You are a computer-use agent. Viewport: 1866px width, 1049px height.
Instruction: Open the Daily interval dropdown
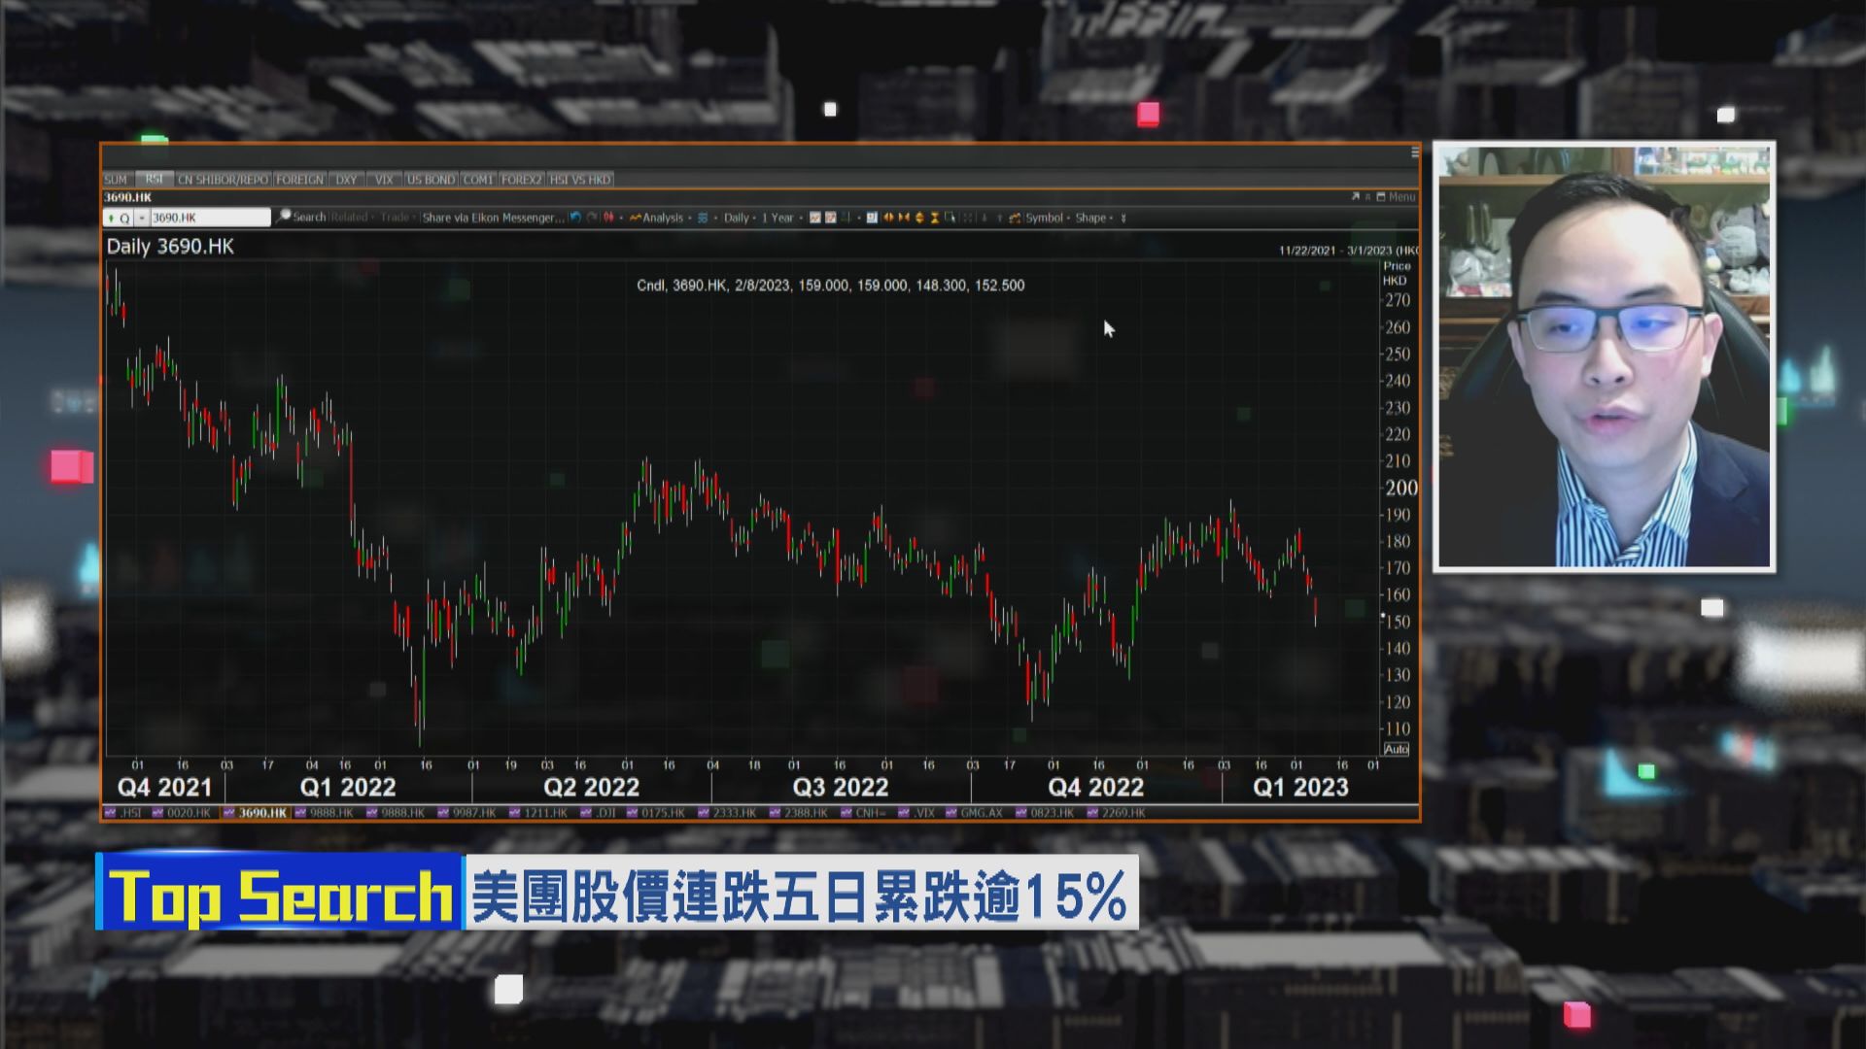coord(737,218)
